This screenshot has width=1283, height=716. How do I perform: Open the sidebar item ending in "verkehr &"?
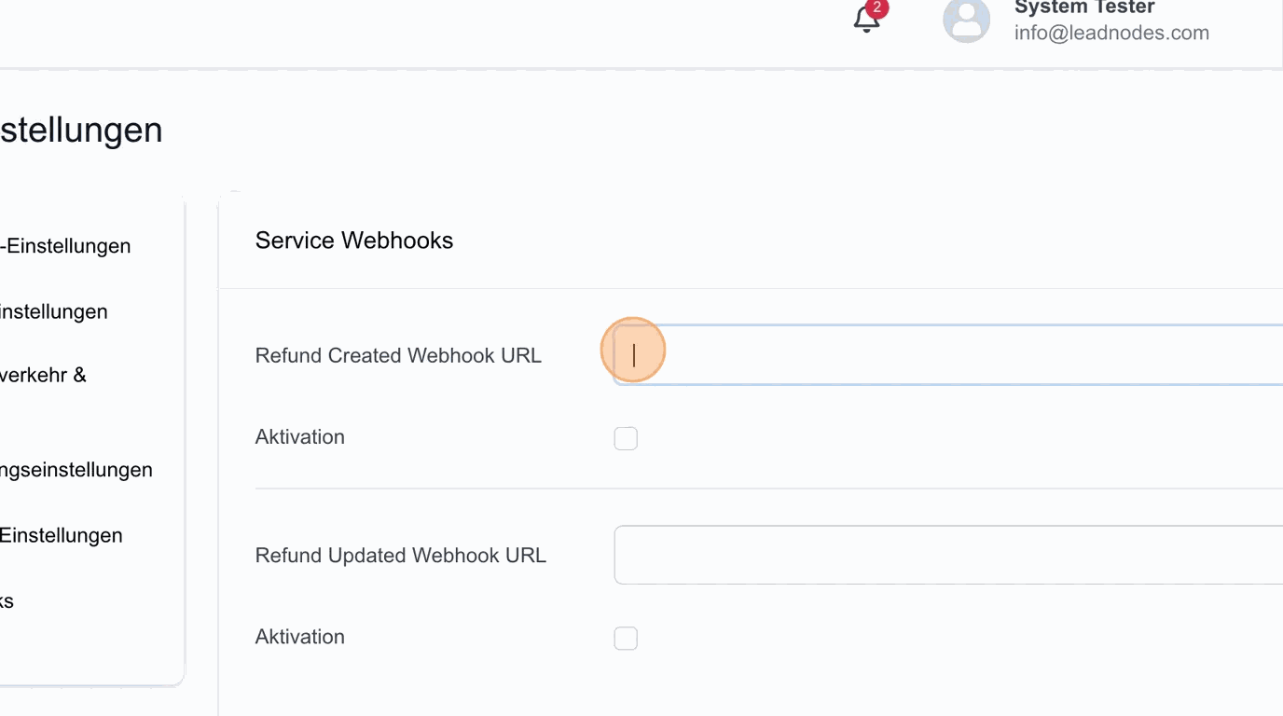(x=43, y=375)
